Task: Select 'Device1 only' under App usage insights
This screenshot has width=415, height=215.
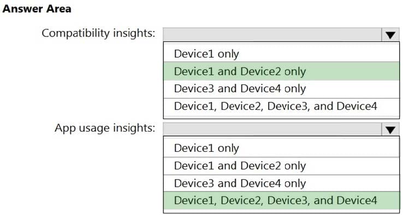Action: (x=281, y=148)
